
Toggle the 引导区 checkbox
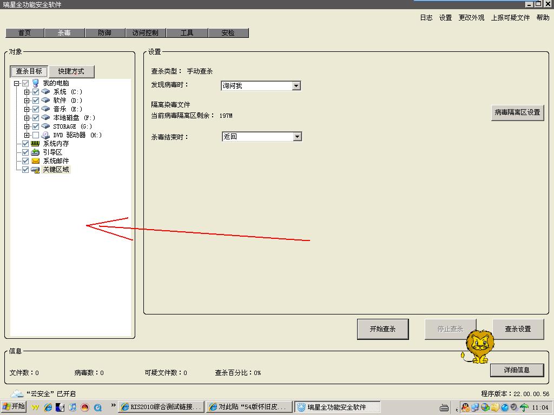coord(25,152)
